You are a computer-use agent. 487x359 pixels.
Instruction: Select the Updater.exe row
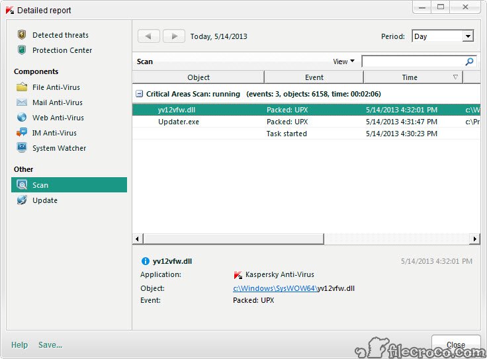pos(306,122)
